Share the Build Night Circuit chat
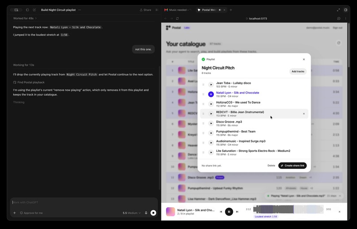Screen dimensions: 357x229 pos(145,10)
